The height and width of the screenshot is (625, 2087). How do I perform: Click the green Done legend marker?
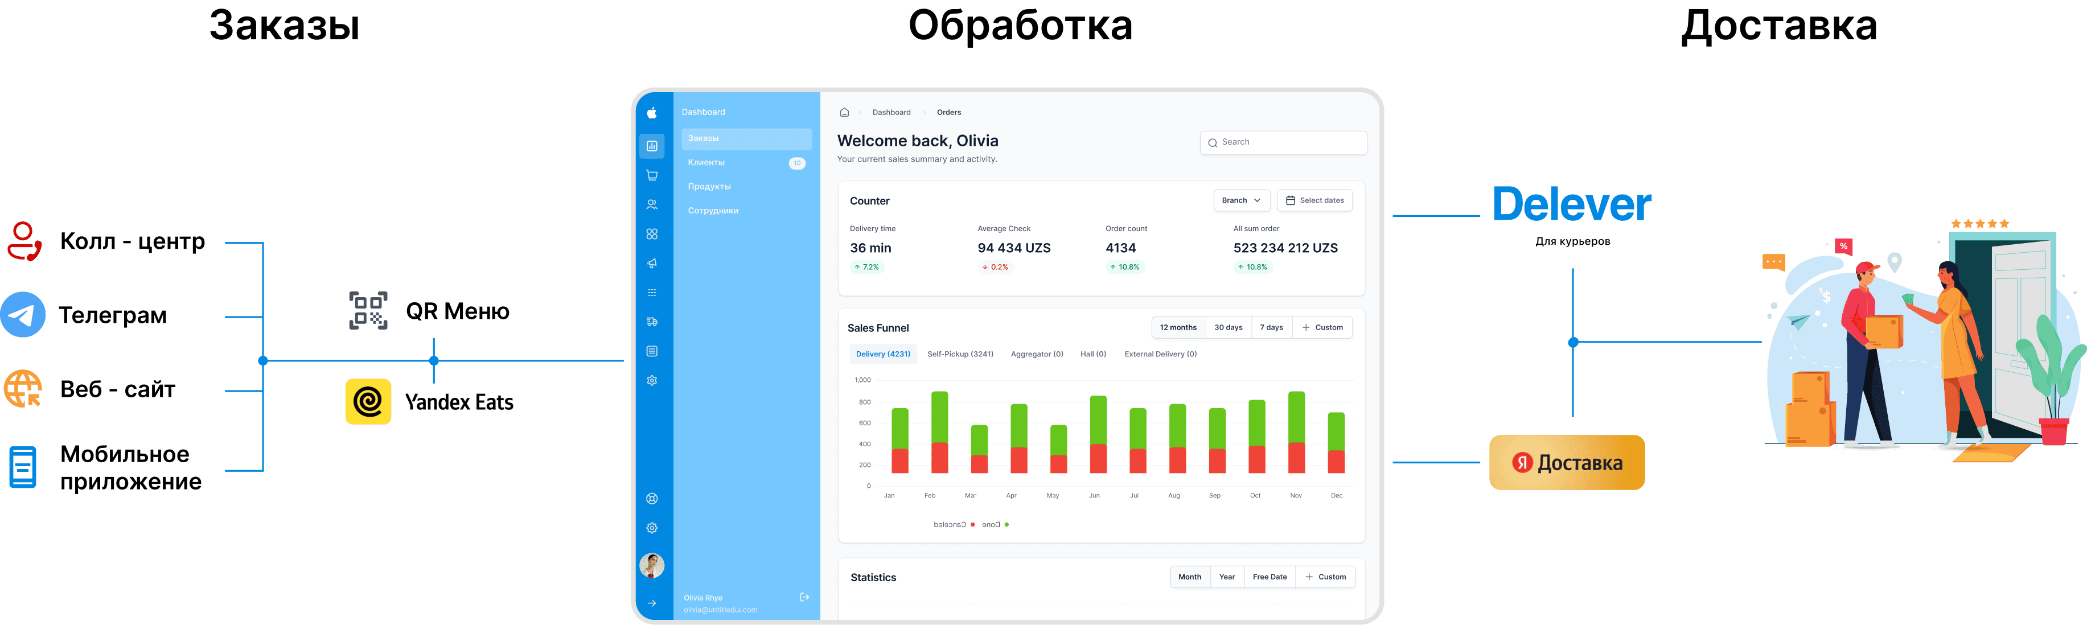point(1006,525)
